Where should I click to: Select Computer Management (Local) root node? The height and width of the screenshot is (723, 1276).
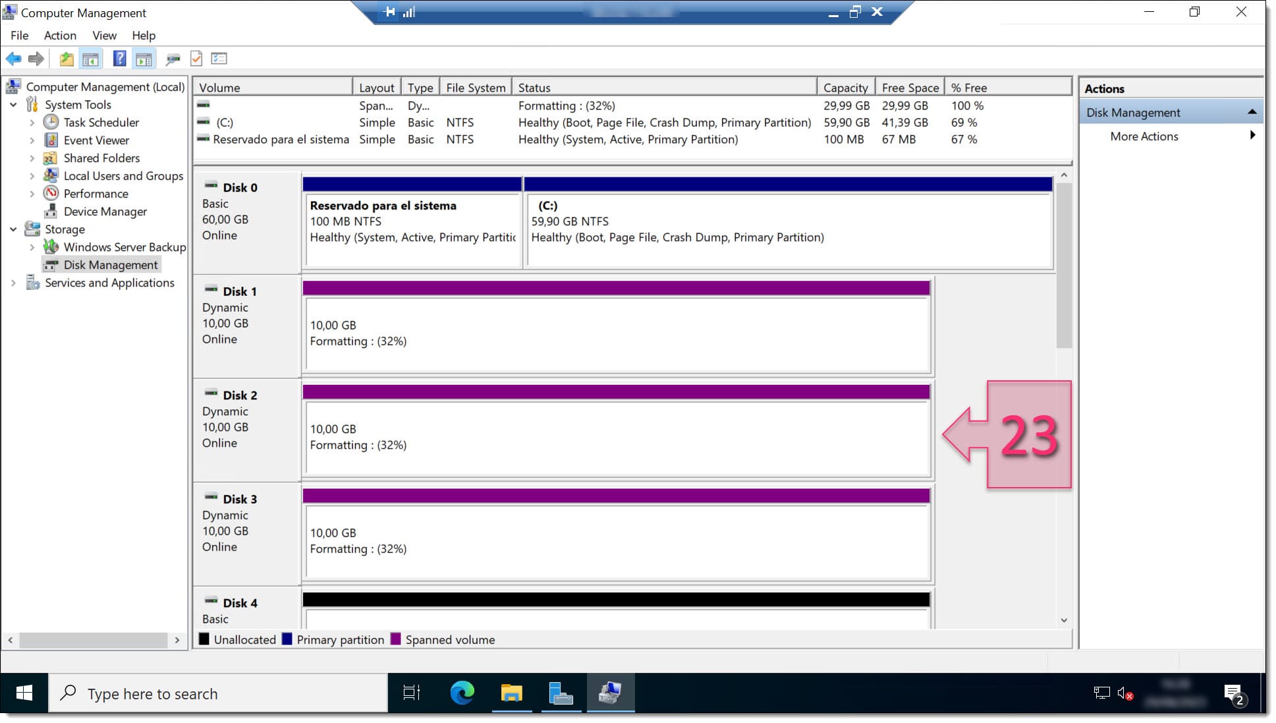(x=105, y=87)
